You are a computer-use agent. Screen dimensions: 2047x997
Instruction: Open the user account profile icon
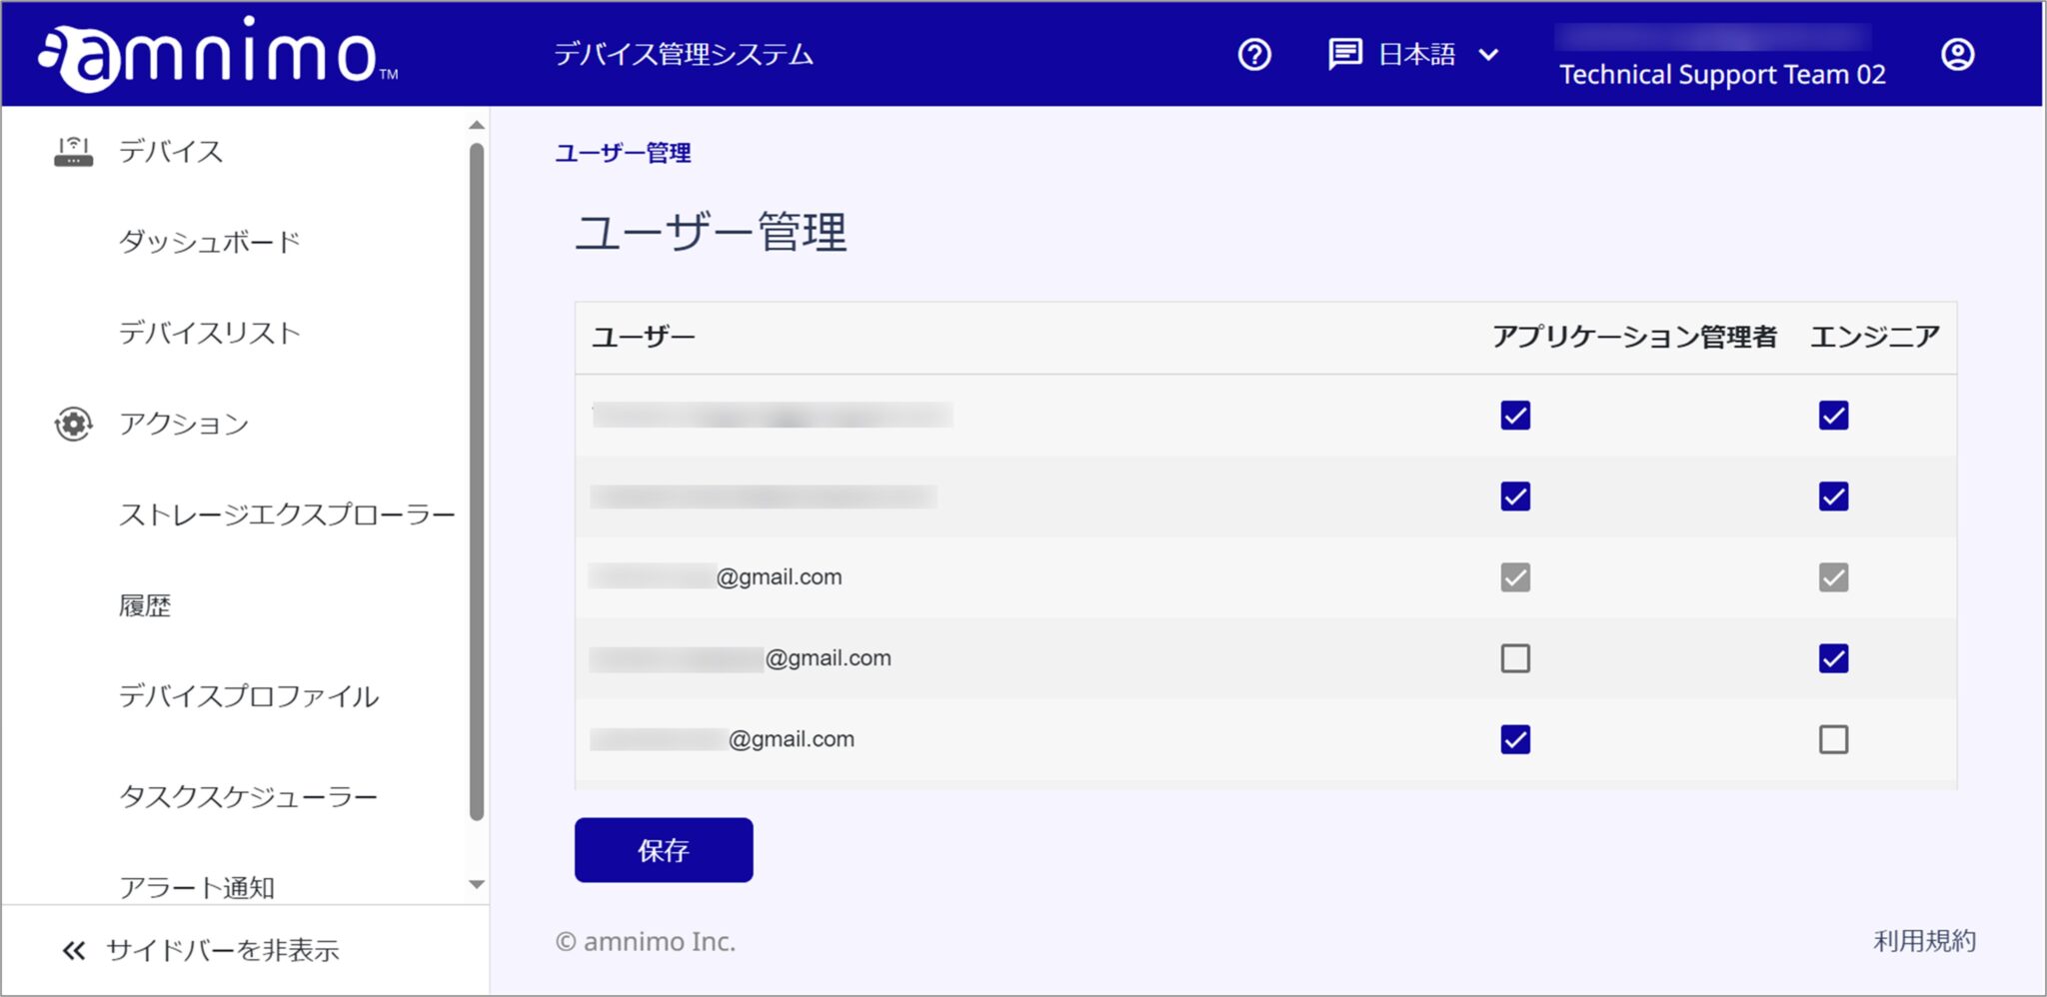coord(1958,55)
